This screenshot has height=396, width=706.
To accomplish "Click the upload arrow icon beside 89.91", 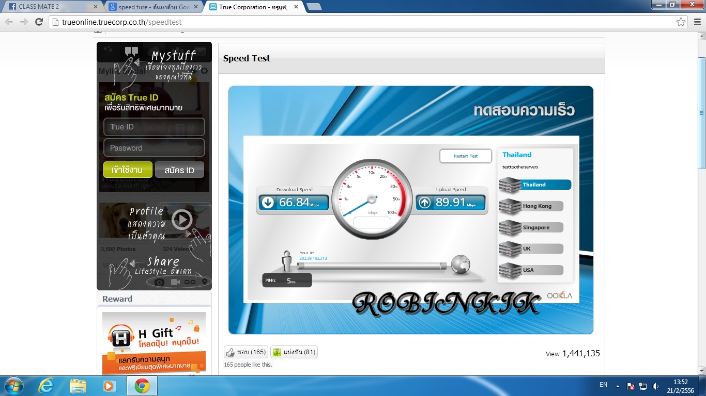I will (x=424, y=203).
